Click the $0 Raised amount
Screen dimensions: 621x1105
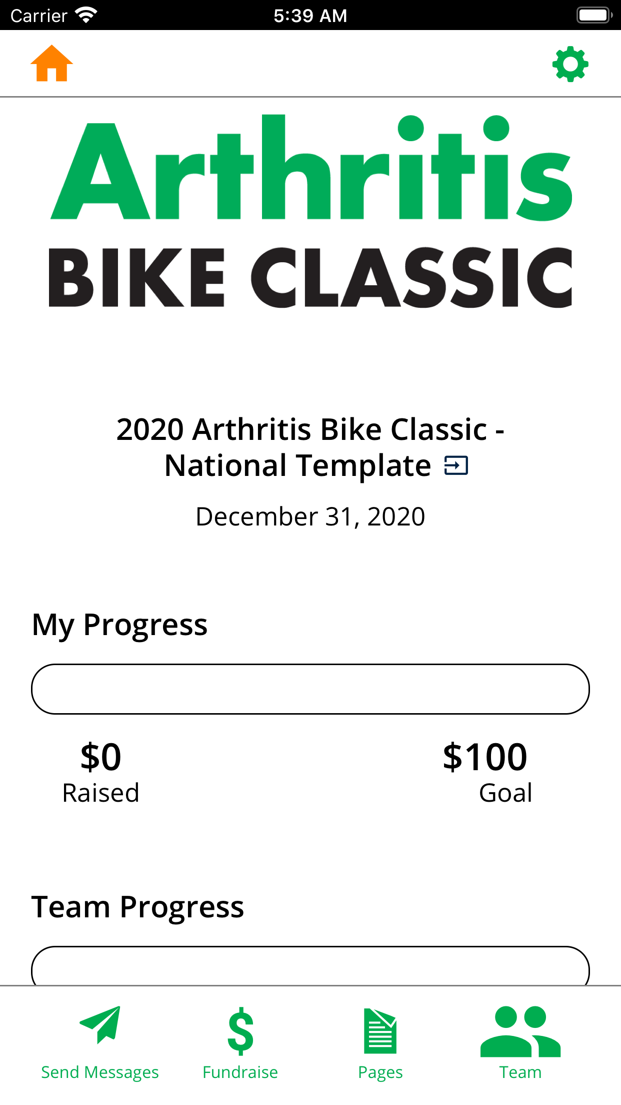(100, 756)
